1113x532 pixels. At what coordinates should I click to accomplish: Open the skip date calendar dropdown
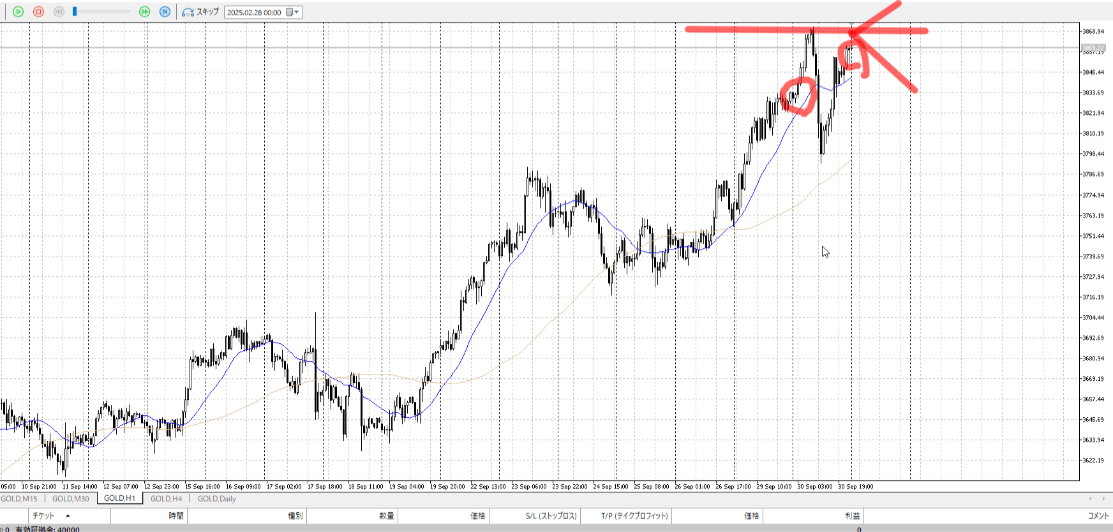(x=292, y=12)
